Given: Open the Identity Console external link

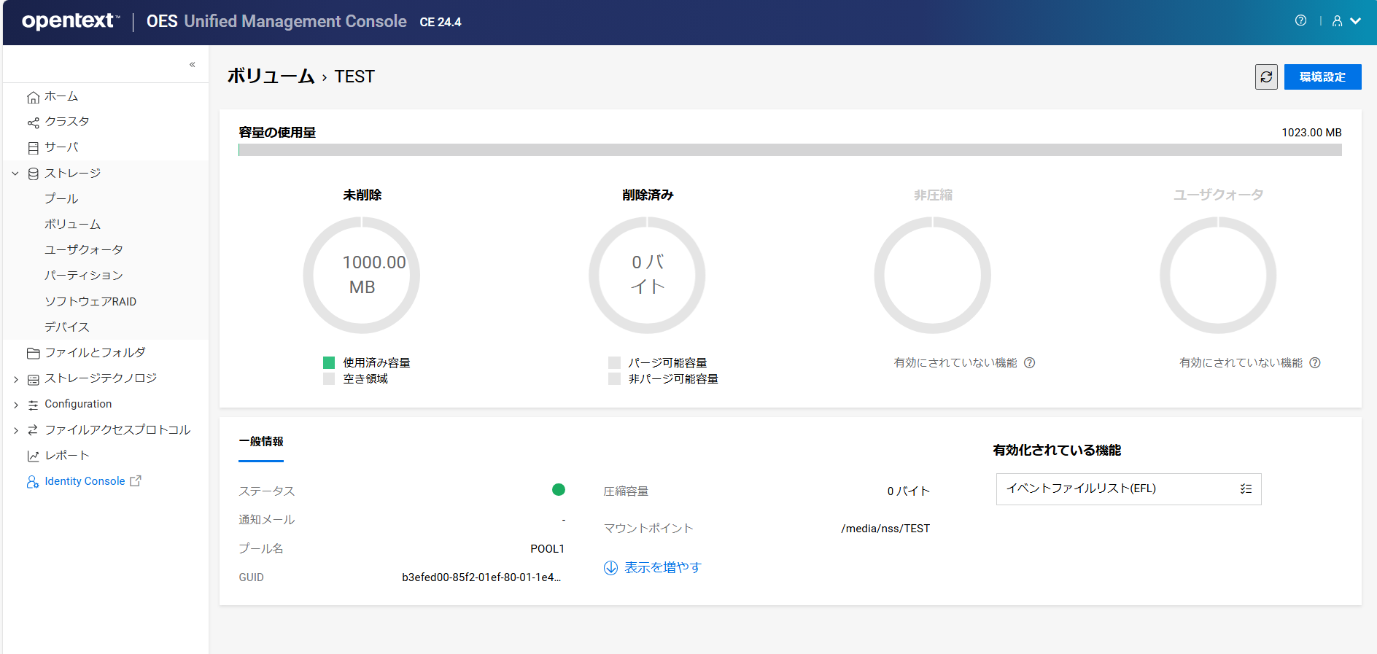Looking at the screenshot, I should point(85,481).
